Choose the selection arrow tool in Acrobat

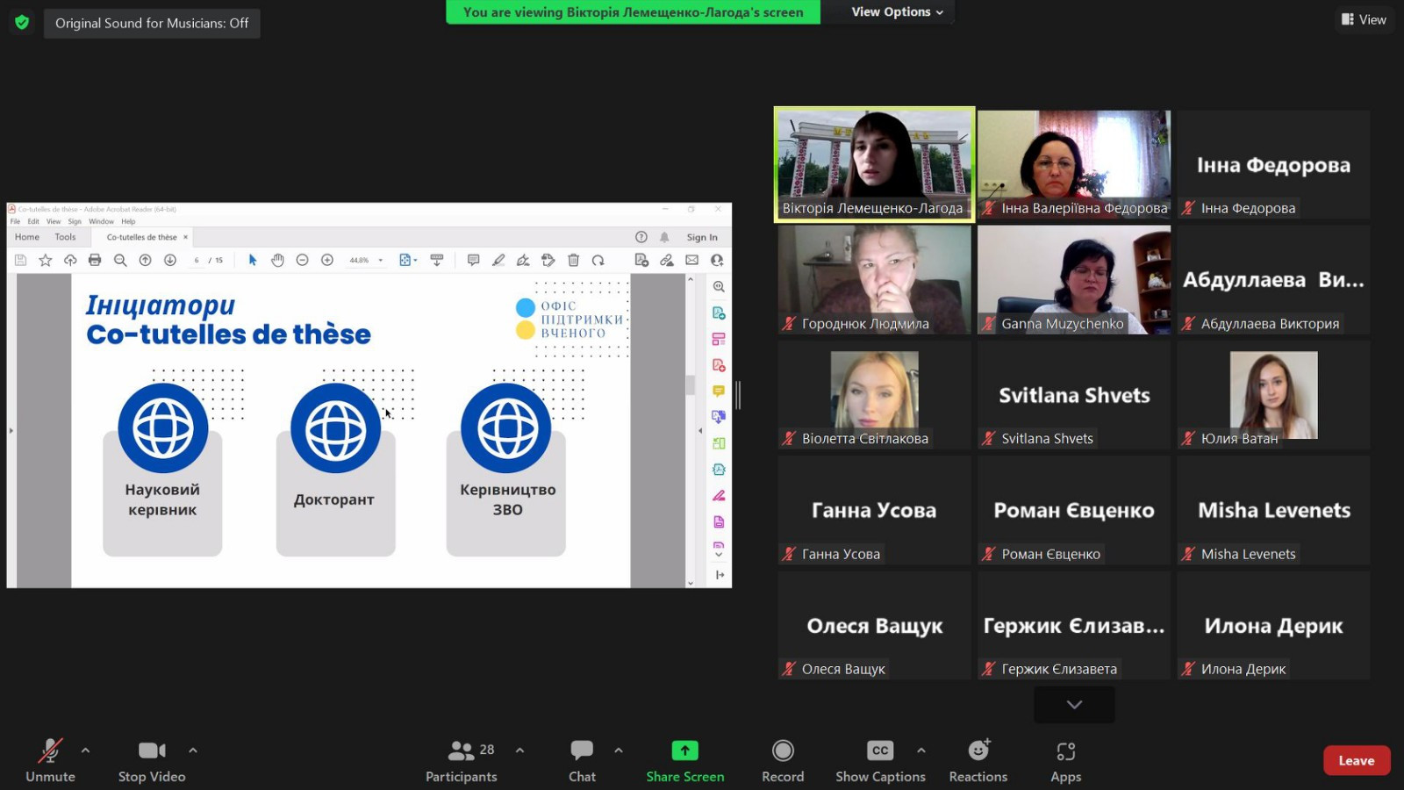[x=253, y=260]
